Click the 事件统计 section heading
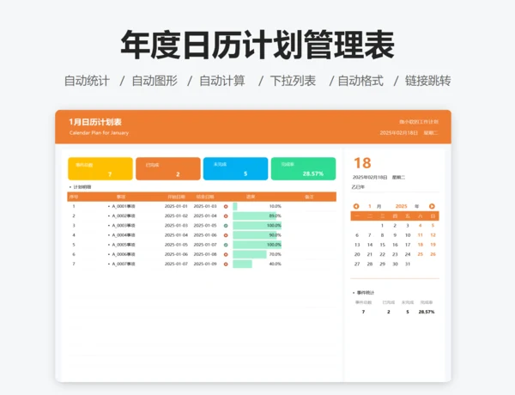The height and width of the screenshot is (395, 515). pyautogui.click(x=366, y=293)
